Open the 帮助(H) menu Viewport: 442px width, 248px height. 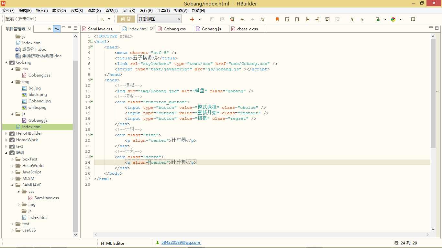coord(198,11)
